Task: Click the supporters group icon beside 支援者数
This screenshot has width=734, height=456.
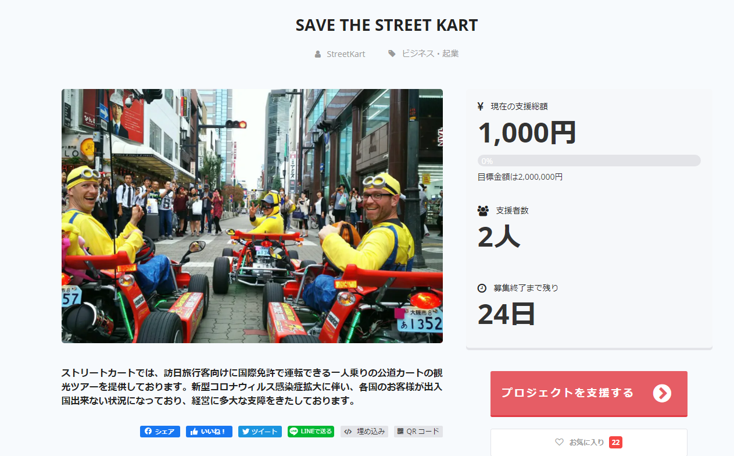Action: point(482,211)
